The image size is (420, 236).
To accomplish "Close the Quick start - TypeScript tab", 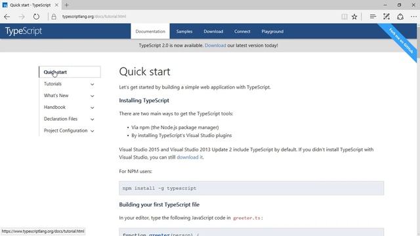I will [56, 5].
